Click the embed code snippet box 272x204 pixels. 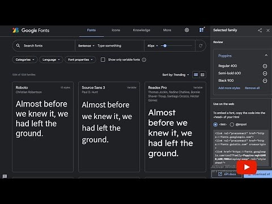(241, 148)
